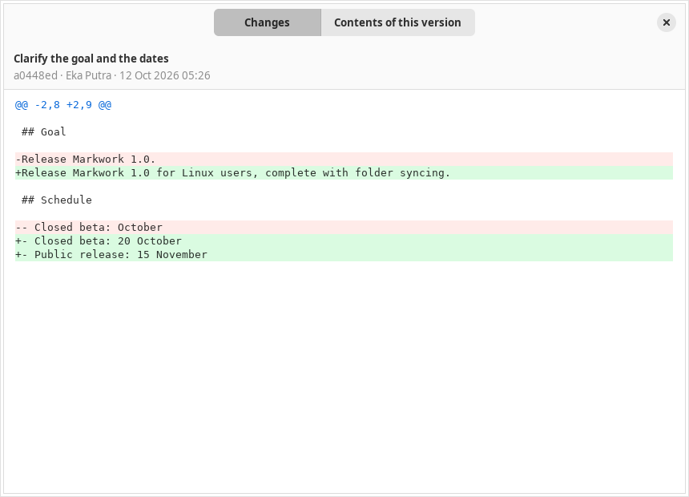
Task: Click the commit title 'Clarify the goal and the dates'
Action: [91, 59]
